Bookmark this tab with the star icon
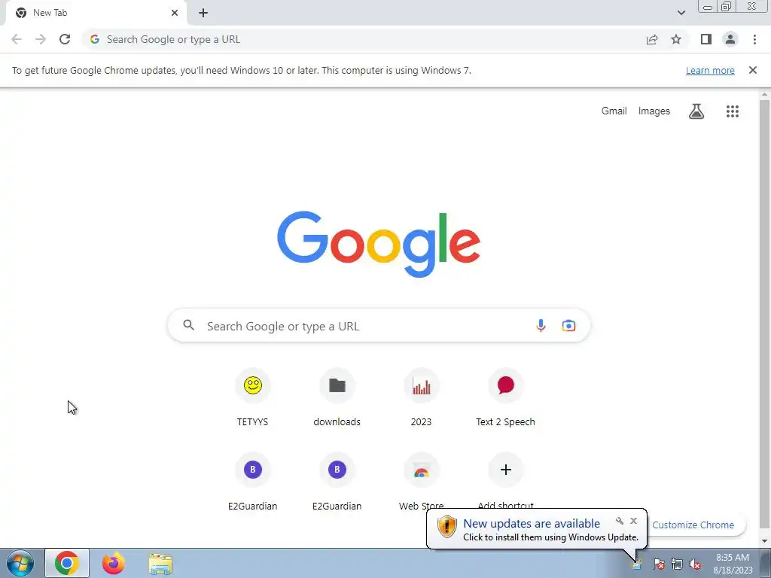 point(676,39)
